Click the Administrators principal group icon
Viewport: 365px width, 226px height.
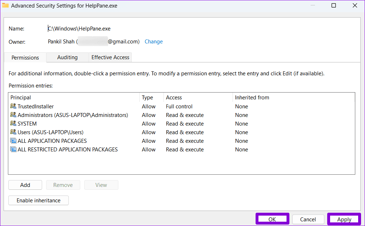click(x=13, y=115)
